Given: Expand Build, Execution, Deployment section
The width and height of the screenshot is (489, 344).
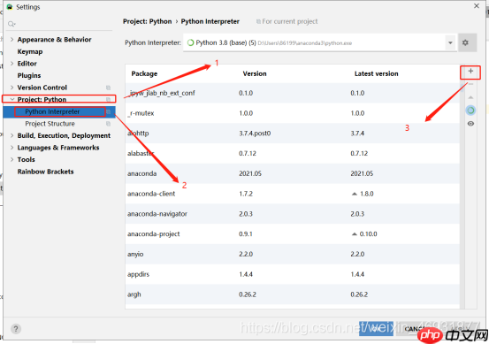Looking at the screenshot, I should coord(11,135).
